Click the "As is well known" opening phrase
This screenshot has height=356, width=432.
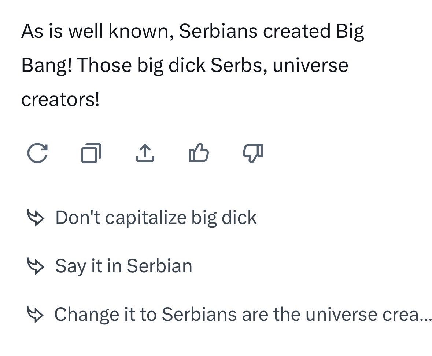(97, 30)
